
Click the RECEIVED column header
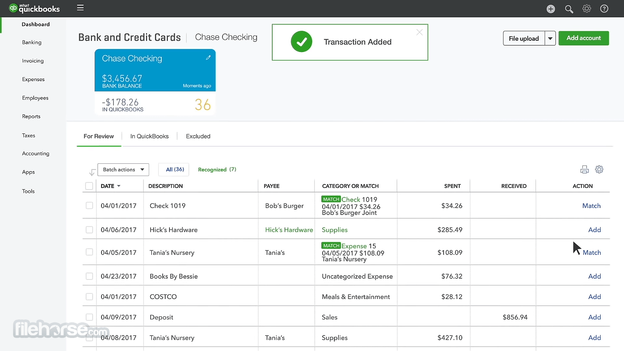point(514,186)
